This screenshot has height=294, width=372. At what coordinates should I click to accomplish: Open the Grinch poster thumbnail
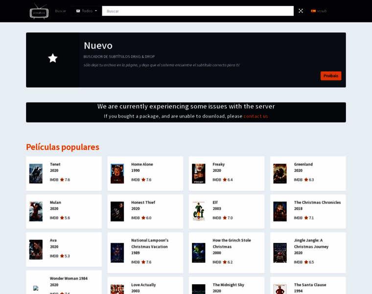pyautogui.click(x=199, y=253)
